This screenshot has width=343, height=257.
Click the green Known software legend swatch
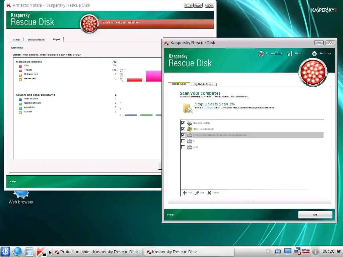coord(20,104)
